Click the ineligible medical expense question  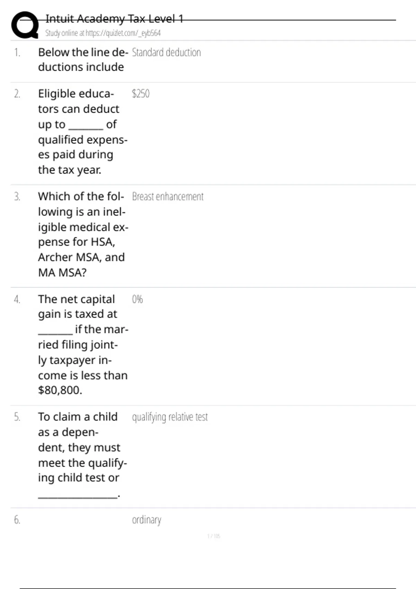[83, 234]
